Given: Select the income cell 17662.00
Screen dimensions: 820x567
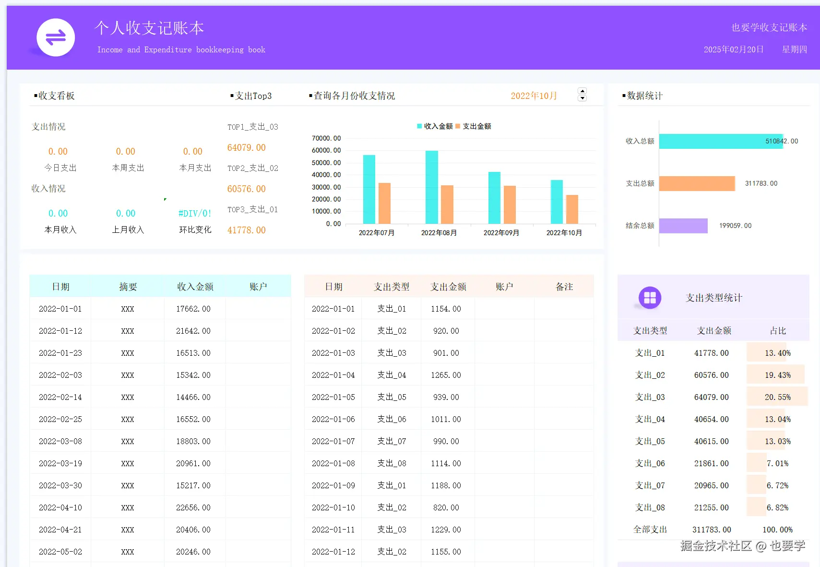Looking at the screenshot, I should (193, 309).
